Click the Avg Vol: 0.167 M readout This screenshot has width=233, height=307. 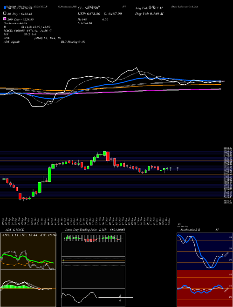(149, 8)
